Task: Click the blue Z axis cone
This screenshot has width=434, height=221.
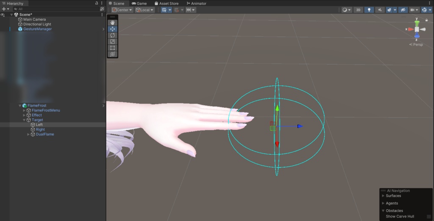Action: click(417, 35)
